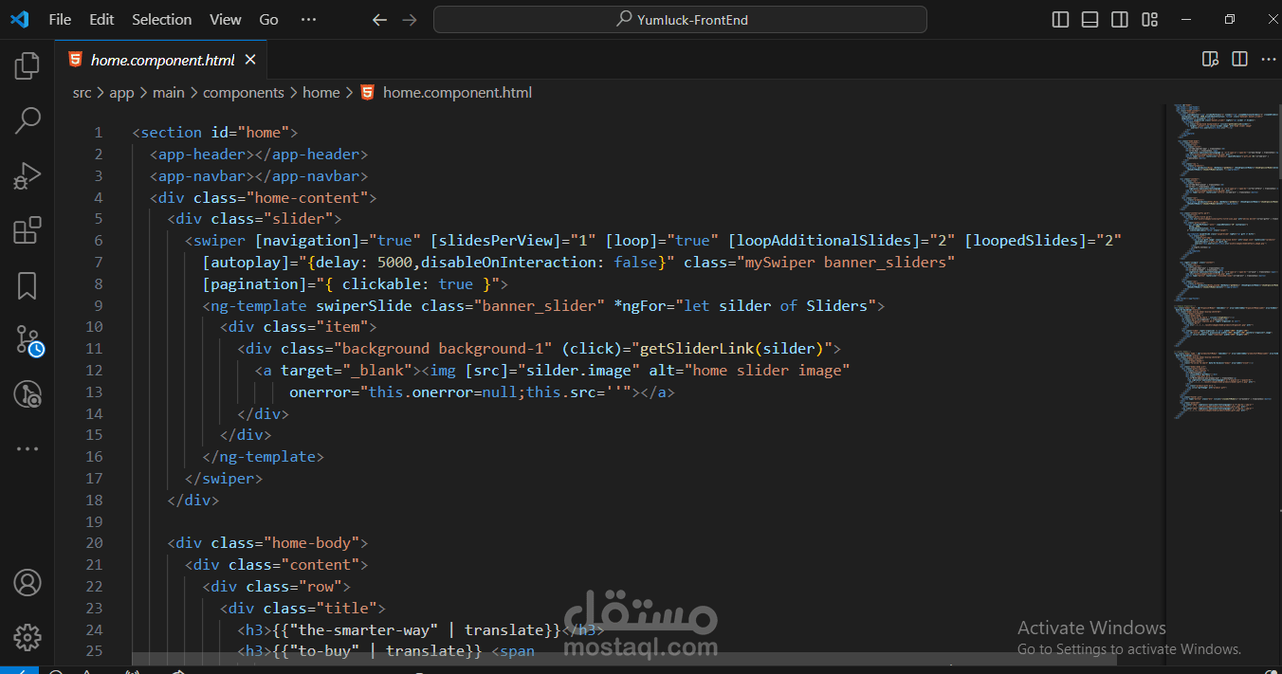Go back with the left arrow

[x=379, y=19]
